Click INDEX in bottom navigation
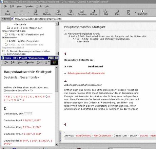Viewport: 156px width, 149px height. 134,136
